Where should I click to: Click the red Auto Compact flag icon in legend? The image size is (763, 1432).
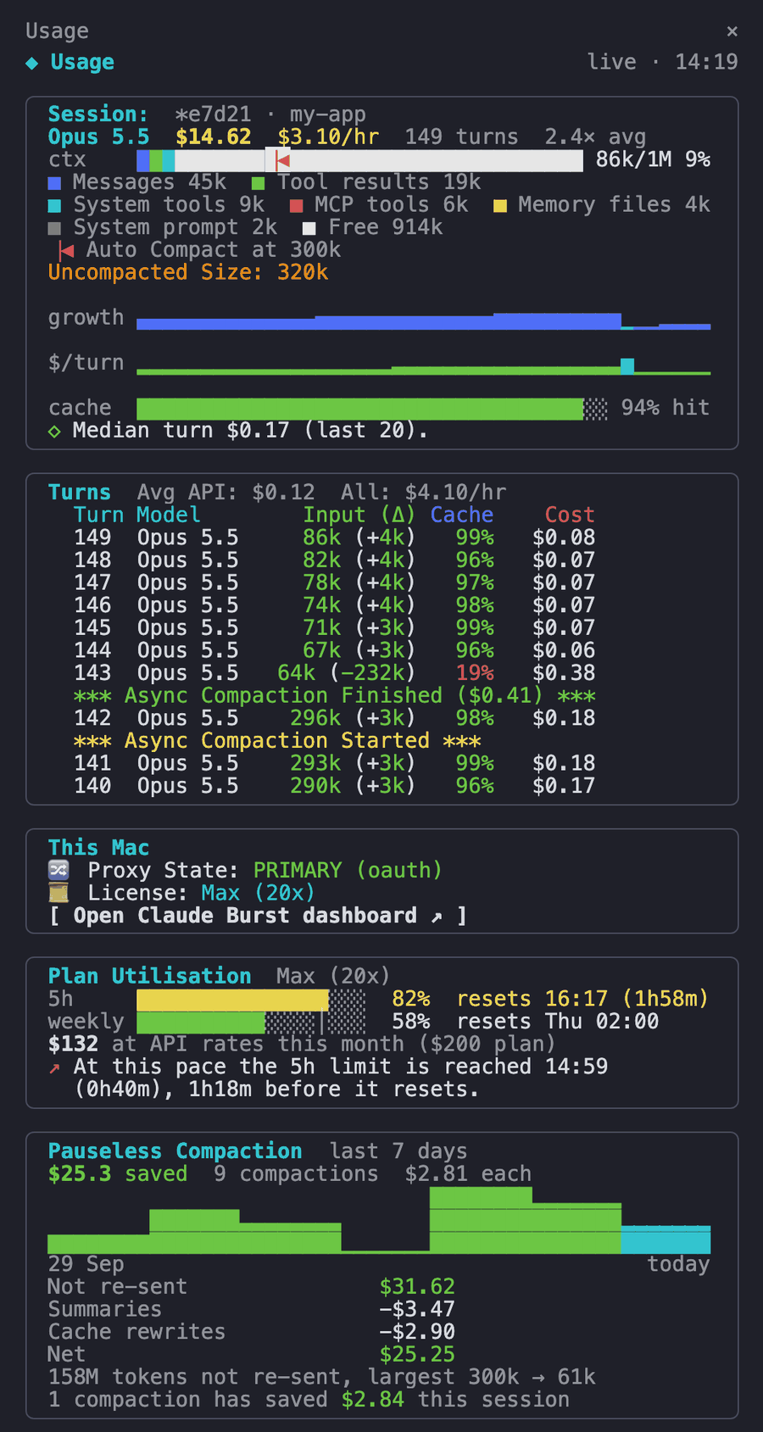66,250
